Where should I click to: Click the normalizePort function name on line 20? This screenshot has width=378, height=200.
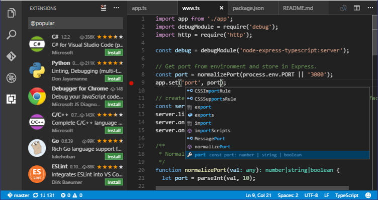(206, 170)
